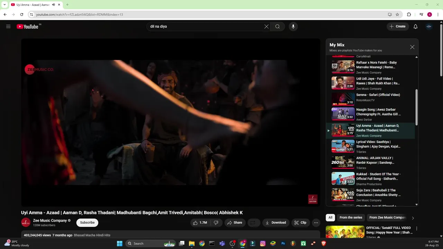Mute the tab via speaker icon
443x249 pixels.
[x=54, y=5]
